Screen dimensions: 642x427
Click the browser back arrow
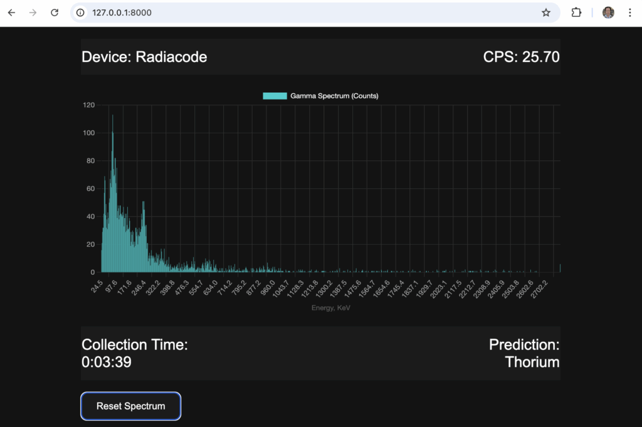[x=11, y=13]
